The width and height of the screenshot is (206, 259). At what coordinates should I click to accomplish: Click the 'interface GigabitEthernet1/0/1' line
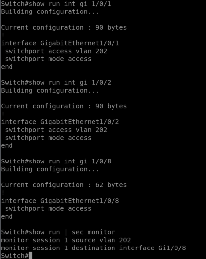[60, 43]
